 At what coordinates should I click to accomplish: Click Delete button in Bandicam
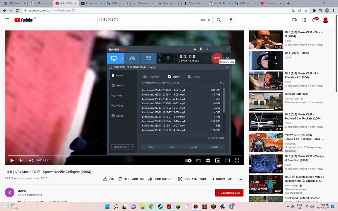[215, 147]
